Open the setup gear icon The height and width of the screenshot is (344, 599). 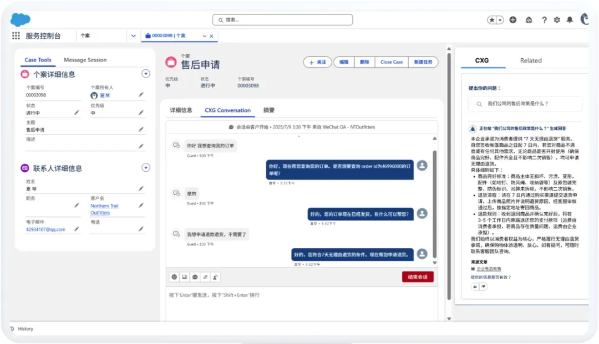(557, 20)
